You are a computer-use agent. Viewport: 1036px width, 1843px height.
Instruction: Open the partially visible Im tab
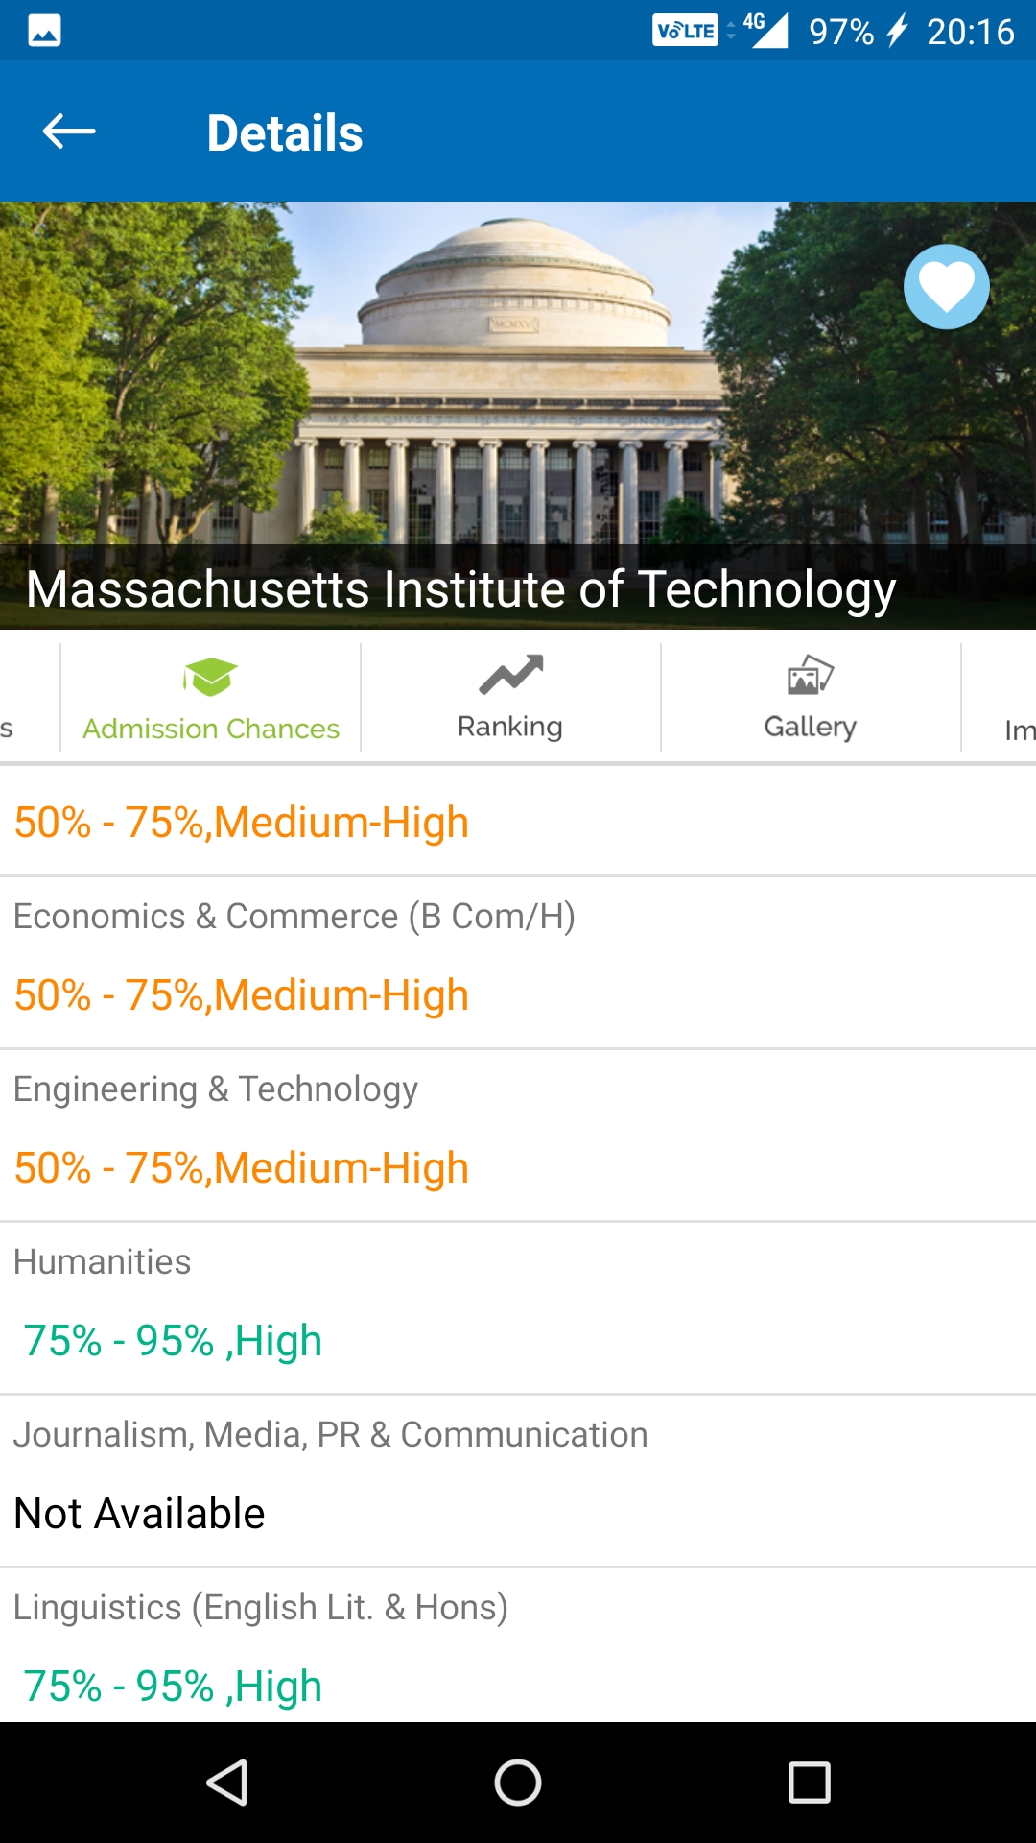[1019, 730]
